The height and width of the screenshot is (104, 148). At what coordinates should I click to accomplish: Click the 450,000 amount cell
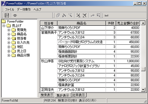[128, 42]
